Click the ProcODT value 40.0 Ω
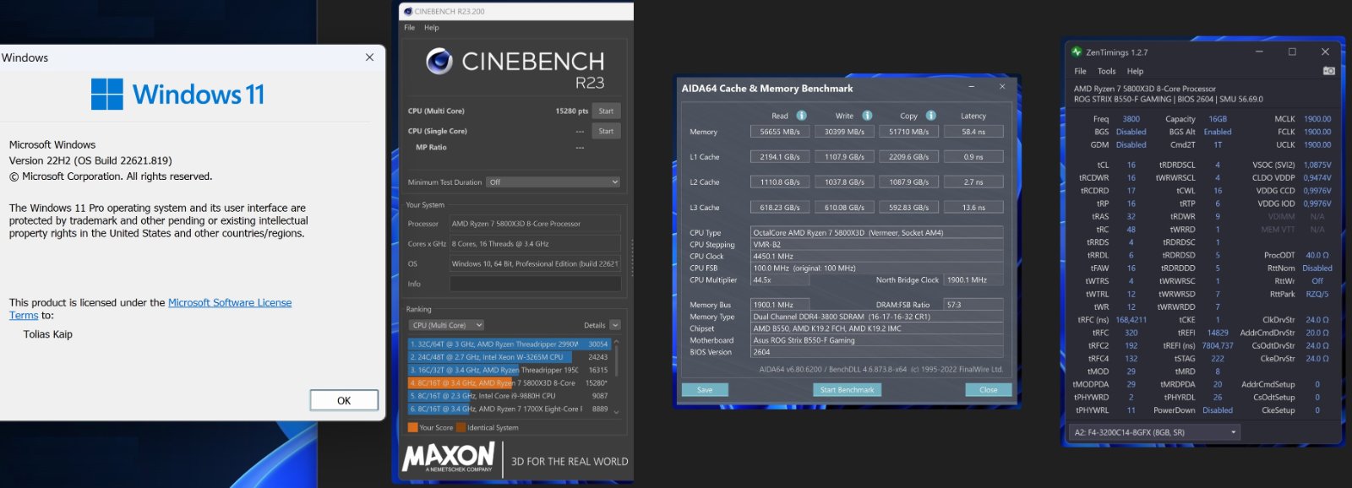 (1317, 255)
